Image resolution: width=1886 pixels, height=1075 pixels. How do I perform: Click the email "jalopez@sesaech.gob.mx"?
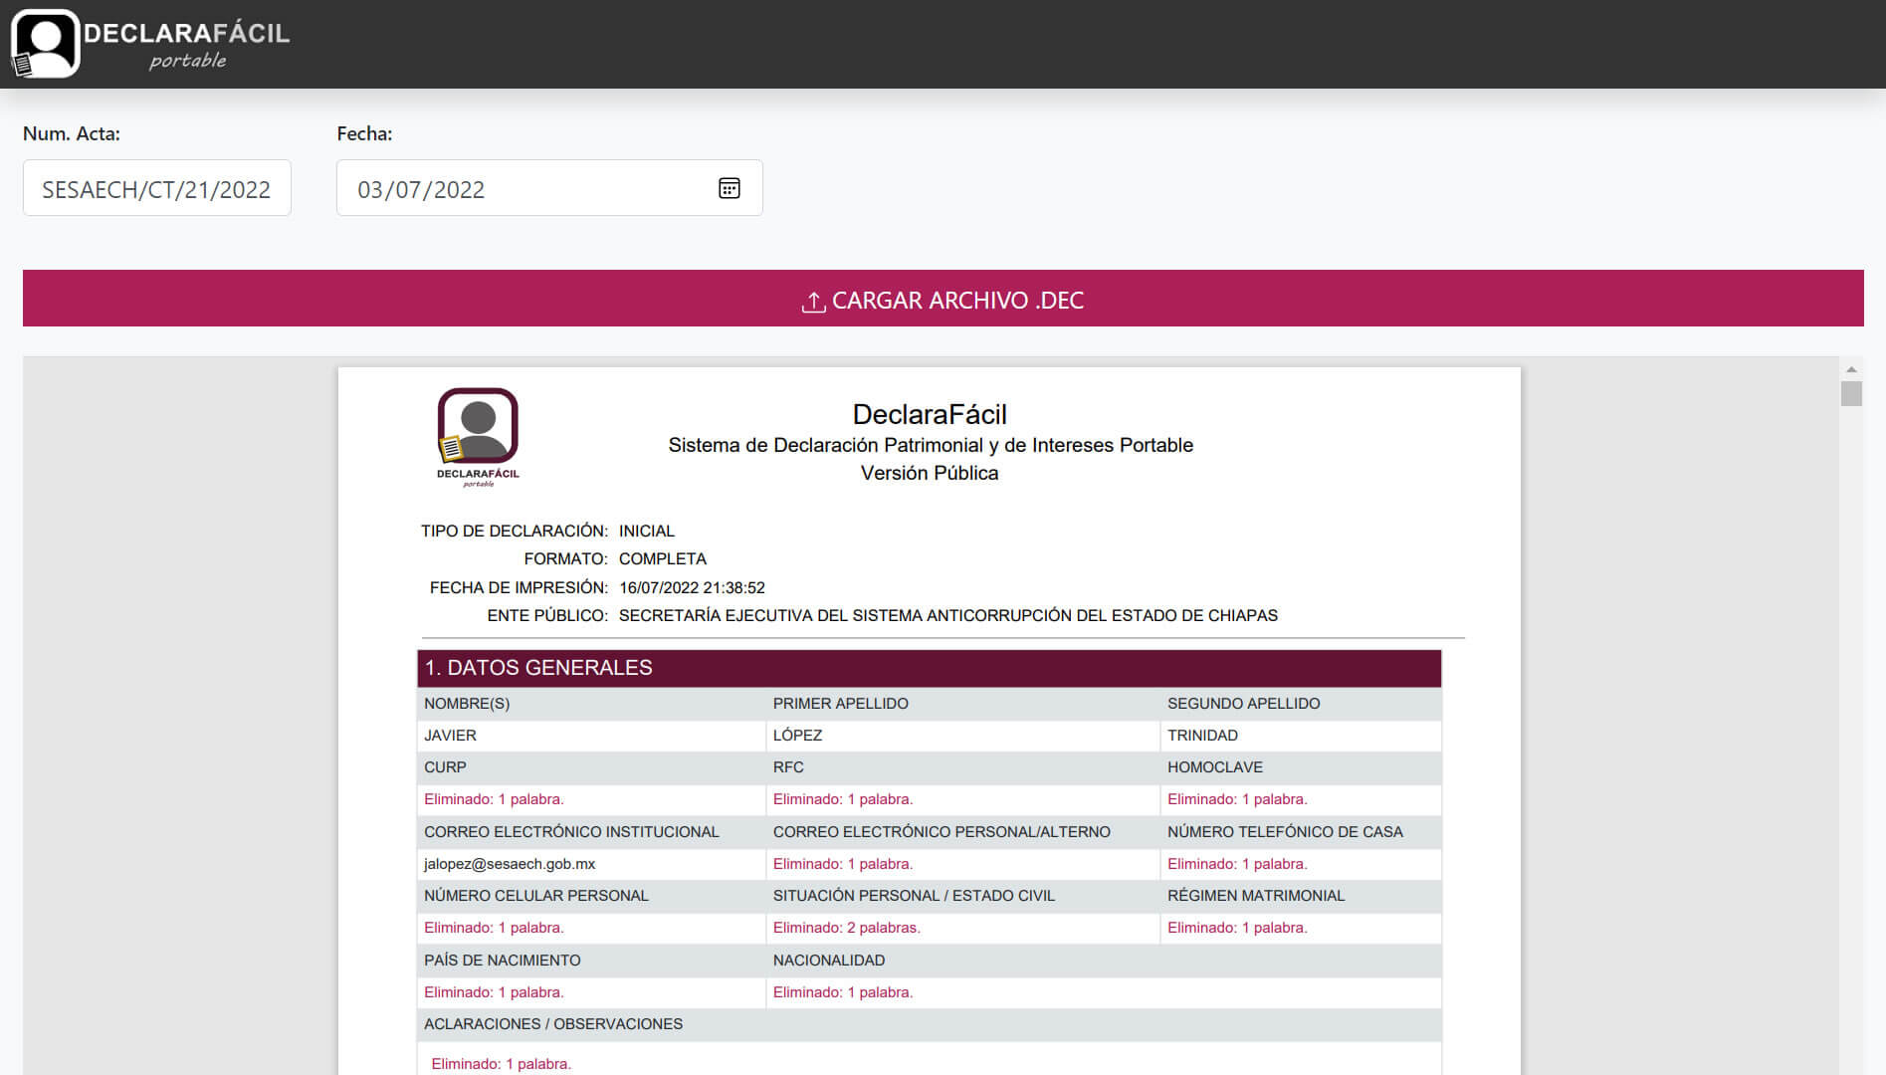point(510,864)
